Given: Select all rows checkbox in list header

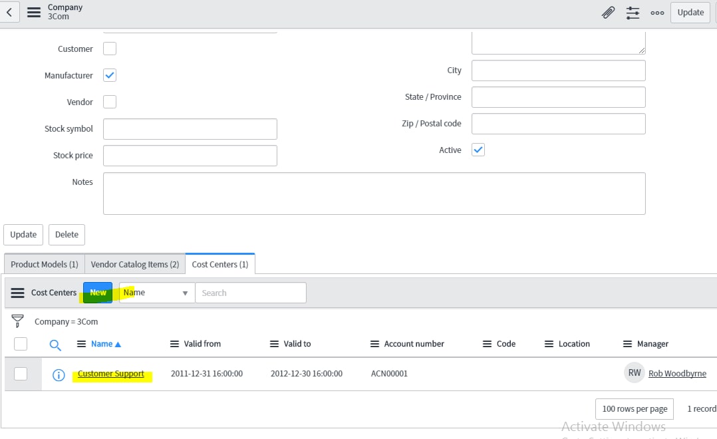Looking at the screenshot, I should [x=21, y=344].
